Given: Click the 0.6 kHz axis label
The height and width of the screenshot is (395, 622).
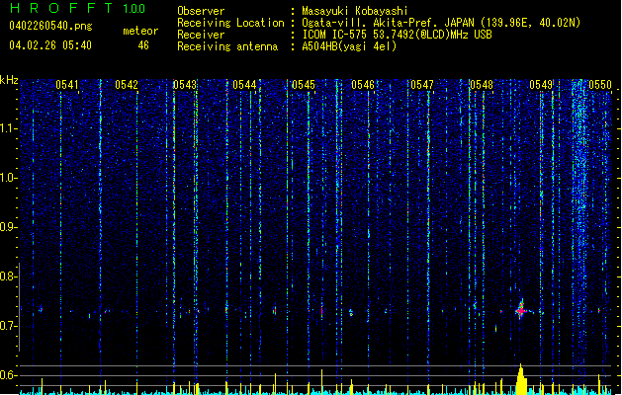Looking at the screenshot, I should pos(8,375).
